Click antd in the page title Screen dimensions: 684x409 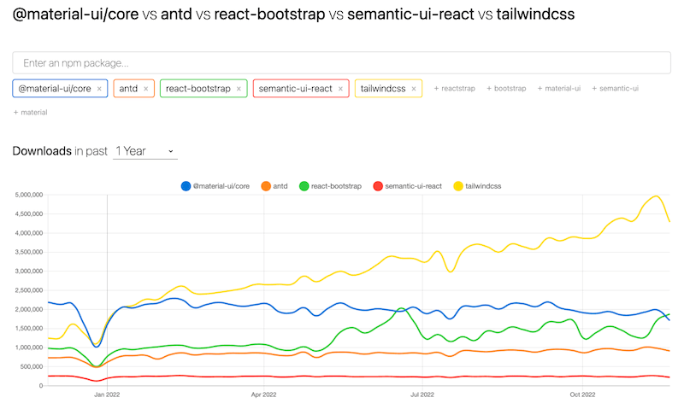pyautogui.click(x=176, y=15)
